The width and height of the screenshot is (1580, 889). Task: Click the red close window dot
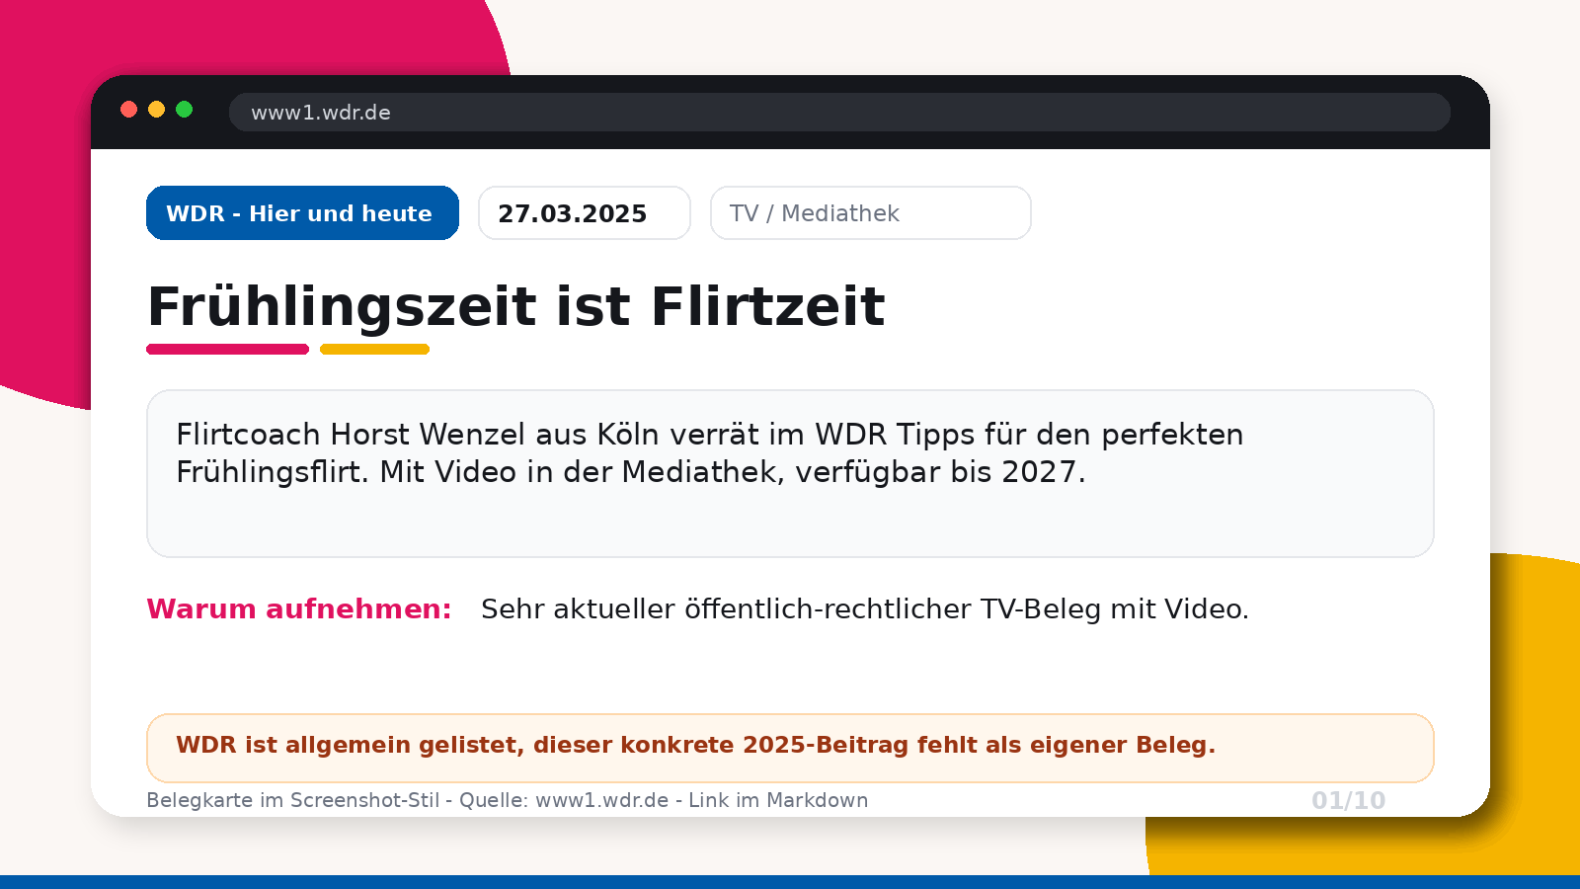[x=128, y=110]
